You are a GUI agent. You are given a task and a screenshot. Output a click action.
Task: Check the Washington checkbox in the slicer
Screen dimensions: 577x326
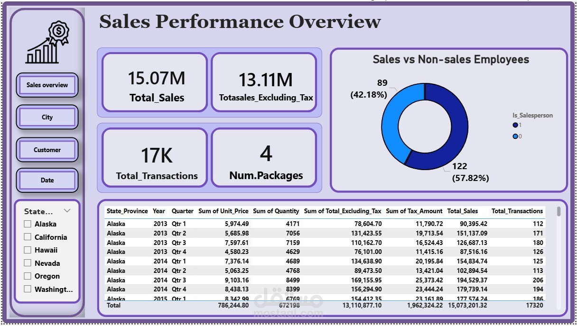point(28,289)
